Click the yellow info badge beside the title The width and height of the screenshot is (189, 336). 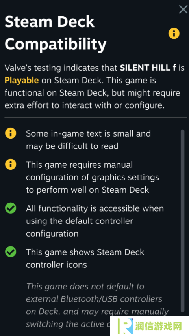(x=174, y=34)
